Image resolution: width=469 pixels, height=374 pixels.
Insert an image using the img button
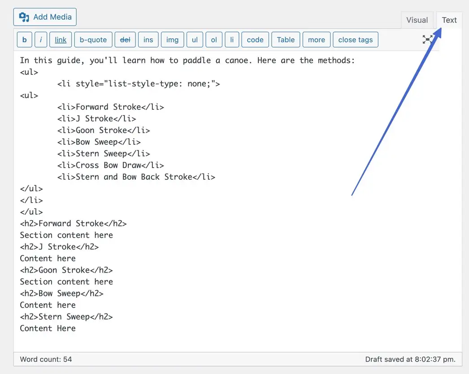pos(172,39)
